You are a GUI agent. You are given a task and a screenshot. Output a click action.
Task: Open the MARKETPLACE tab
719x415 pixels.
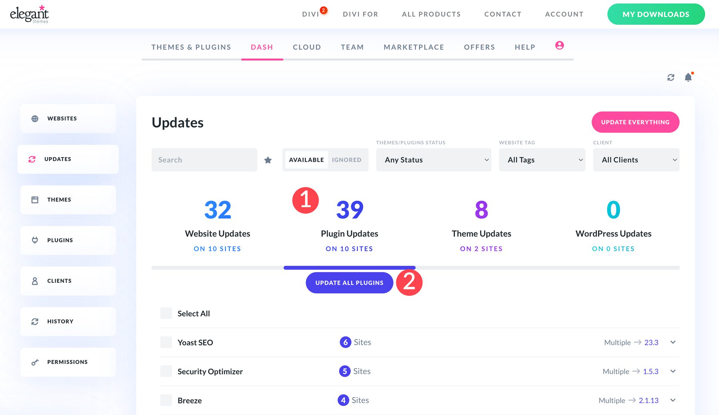click(x=414, y=47)
